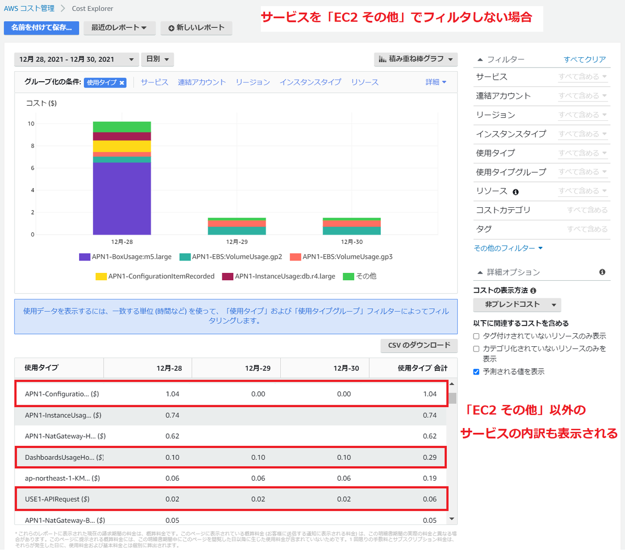Image resolution: width=625 pixels, height=551 pixels.
Task: Select the APN1-NatGateway-H... ($) row label
Action: 65,436
